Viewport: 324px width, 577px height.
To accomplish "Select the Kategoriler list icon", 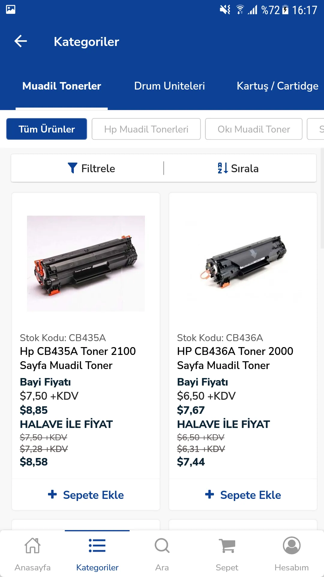I will coord(97,545).
